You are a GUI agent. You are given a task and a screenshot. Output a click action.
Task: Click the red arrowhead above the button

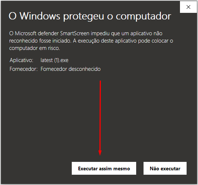pyautogui.click(x=100, y=153)
